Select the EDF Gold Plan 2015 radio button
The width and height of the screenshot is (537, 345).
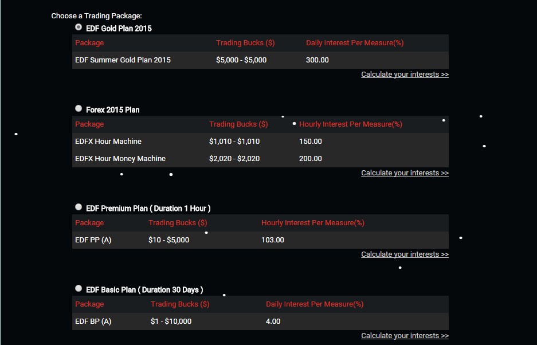point(79,27)
